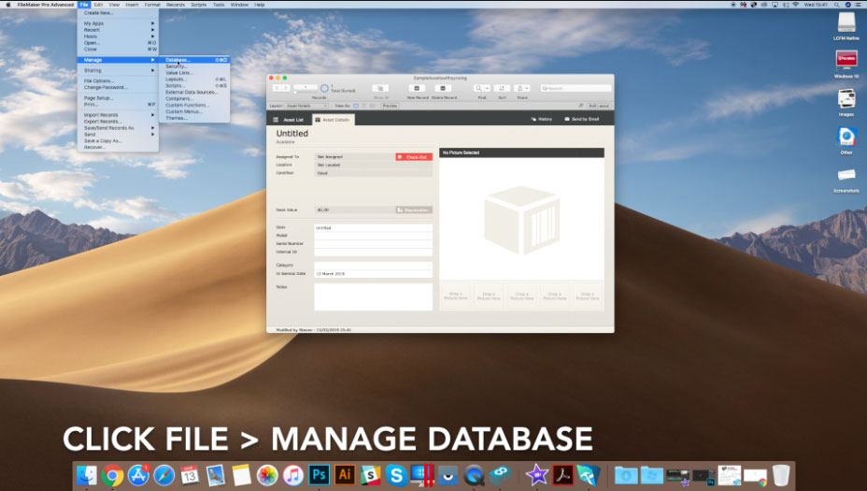Open Photos app from the Dock
The width and height of the screenshot is (867, 491).
click(x=267, y=475)
